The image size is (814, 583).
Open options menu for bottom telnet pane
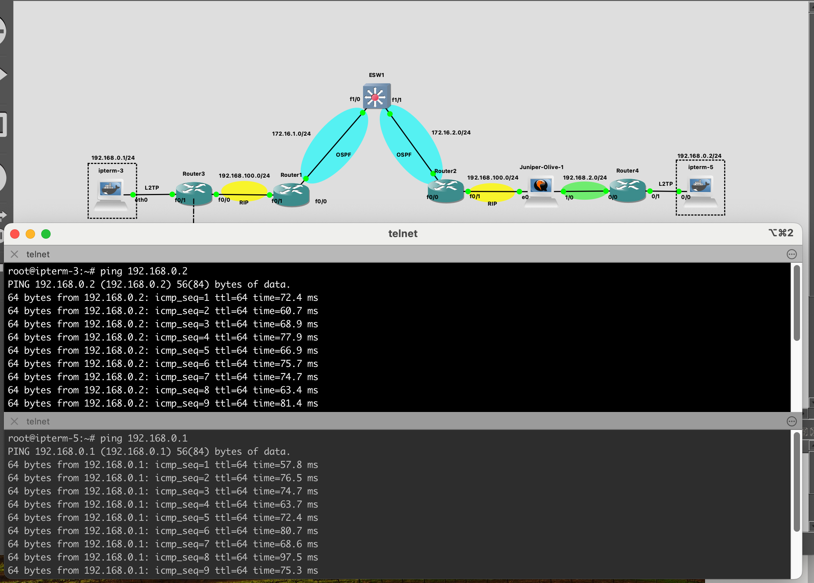(791, 421)
